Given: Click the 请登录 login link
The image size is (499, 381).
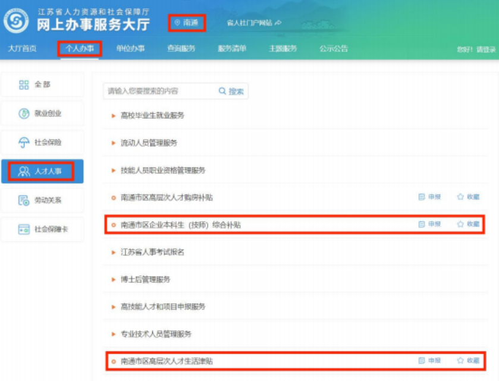Looking at the screenshot, I should [x=485, y=49].
